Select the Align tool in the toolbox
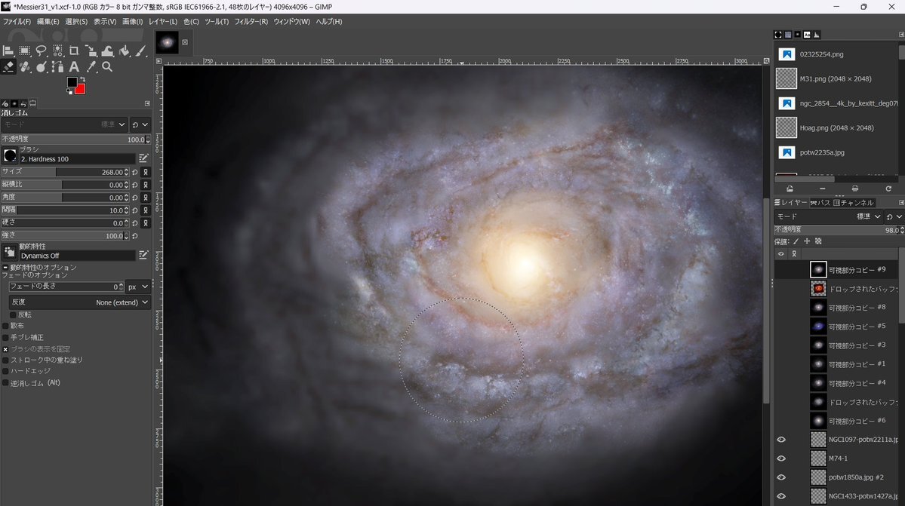Image resolution: width=905 pixels, height=506 pixels. tap(8, 51)
